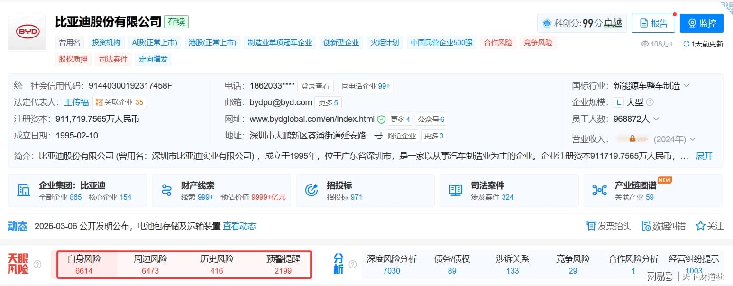
Task: Expand the 国标行业 dropdown arrow
Action: coord(686,86)
